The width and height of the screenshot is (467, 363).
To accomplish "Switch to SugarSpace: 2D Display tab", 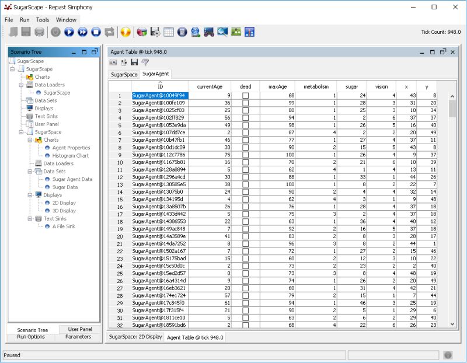I will [135, 337].
